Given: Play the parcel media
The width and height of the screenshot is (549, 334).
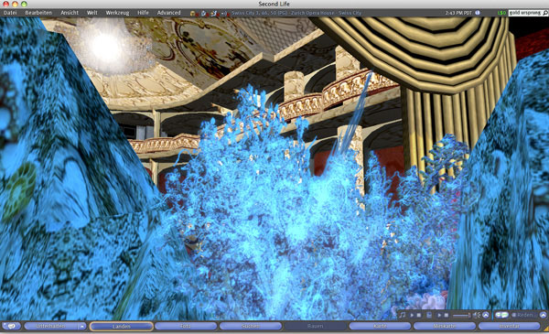Looking at the screenshot, I should [439, 315].
